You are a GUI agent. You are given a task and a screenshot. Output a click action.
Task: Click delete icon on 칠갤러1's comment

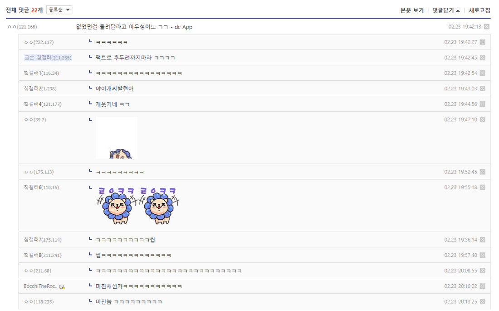point(483,73)
